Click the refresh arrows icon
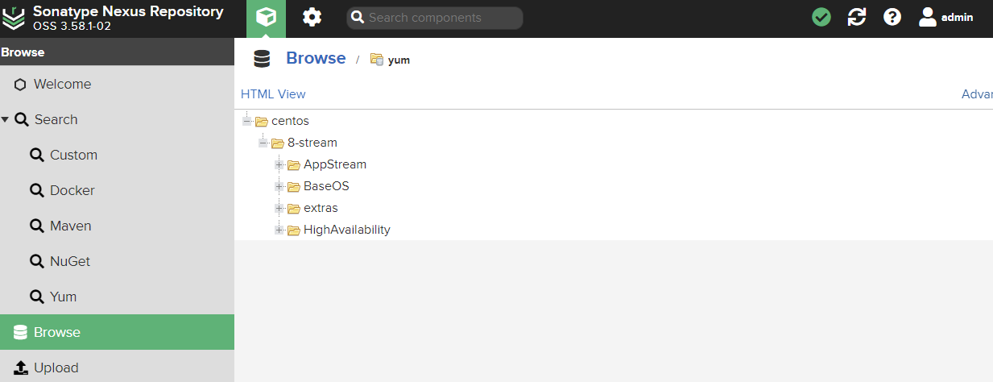The image size is (993, 382). pos(857,17)
